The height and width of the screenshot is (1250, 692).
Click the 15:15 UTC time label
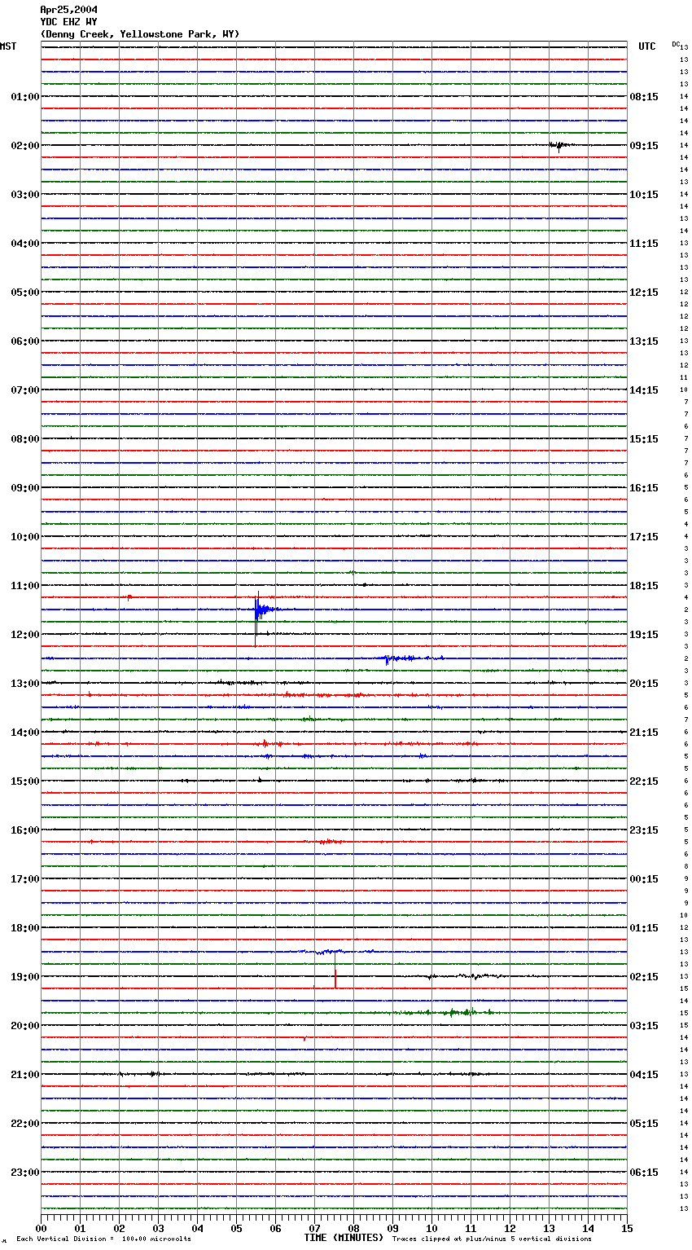pyautogui.click(x=644, y=439)
